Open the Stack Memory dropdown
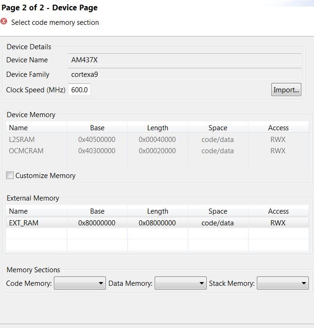314x328 pixels. tap(283, 283)
